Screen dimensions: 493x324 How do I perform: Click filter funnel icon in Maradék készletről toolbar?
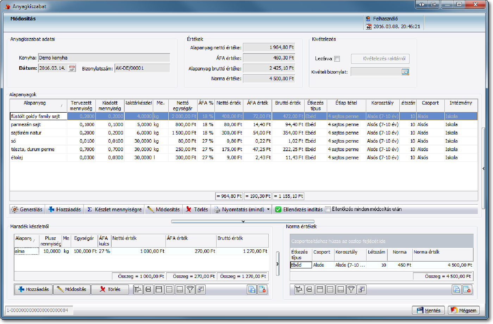tap(190, 289)
